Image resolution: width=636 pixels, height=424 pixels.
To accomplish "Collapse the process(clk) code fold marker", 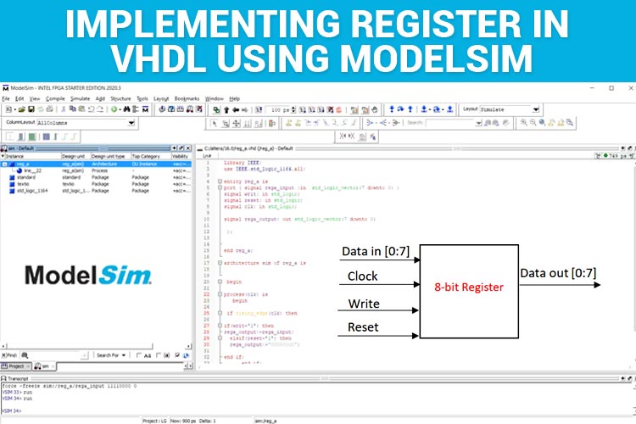I will click(220, 294).
